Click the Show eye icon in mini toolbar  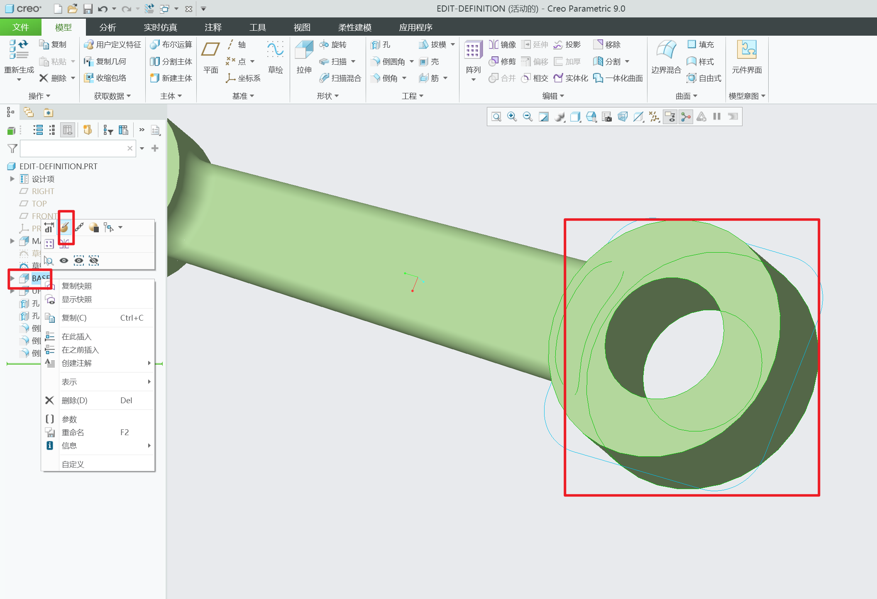[x=64, y=261]
